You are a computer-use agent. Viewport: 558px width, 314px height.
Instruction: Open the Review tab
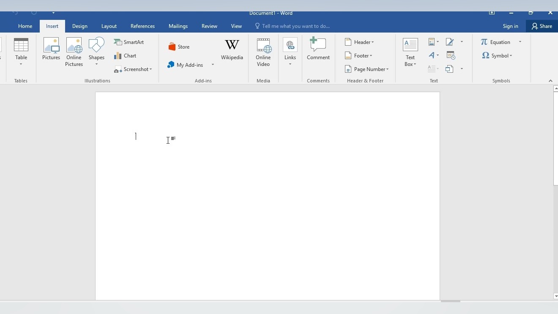pyautogui.click(x=209, y=26)
